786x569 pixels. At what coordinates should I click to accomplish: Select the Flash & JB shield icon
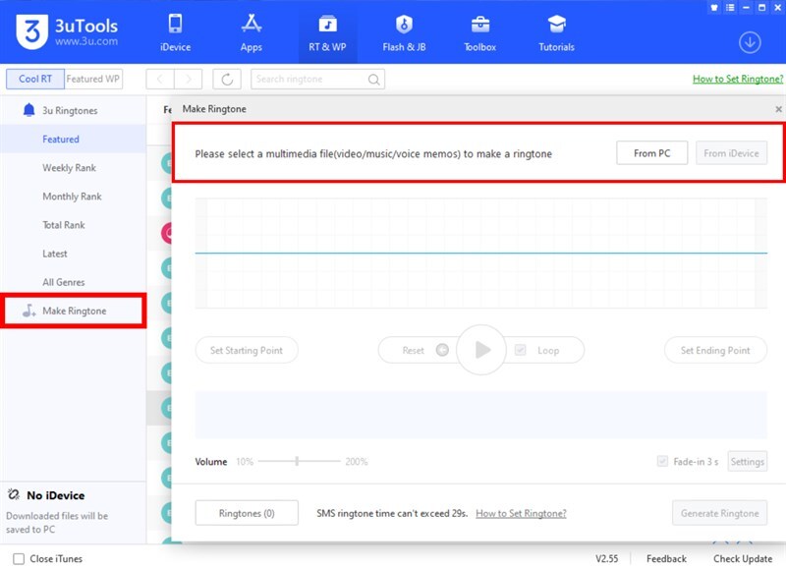click(404, 25)
